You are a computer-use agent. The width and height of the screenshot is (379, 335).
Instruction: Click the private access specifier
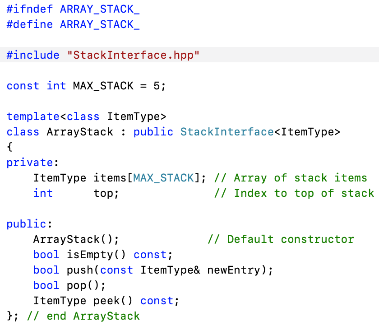[x=27, y=163]
